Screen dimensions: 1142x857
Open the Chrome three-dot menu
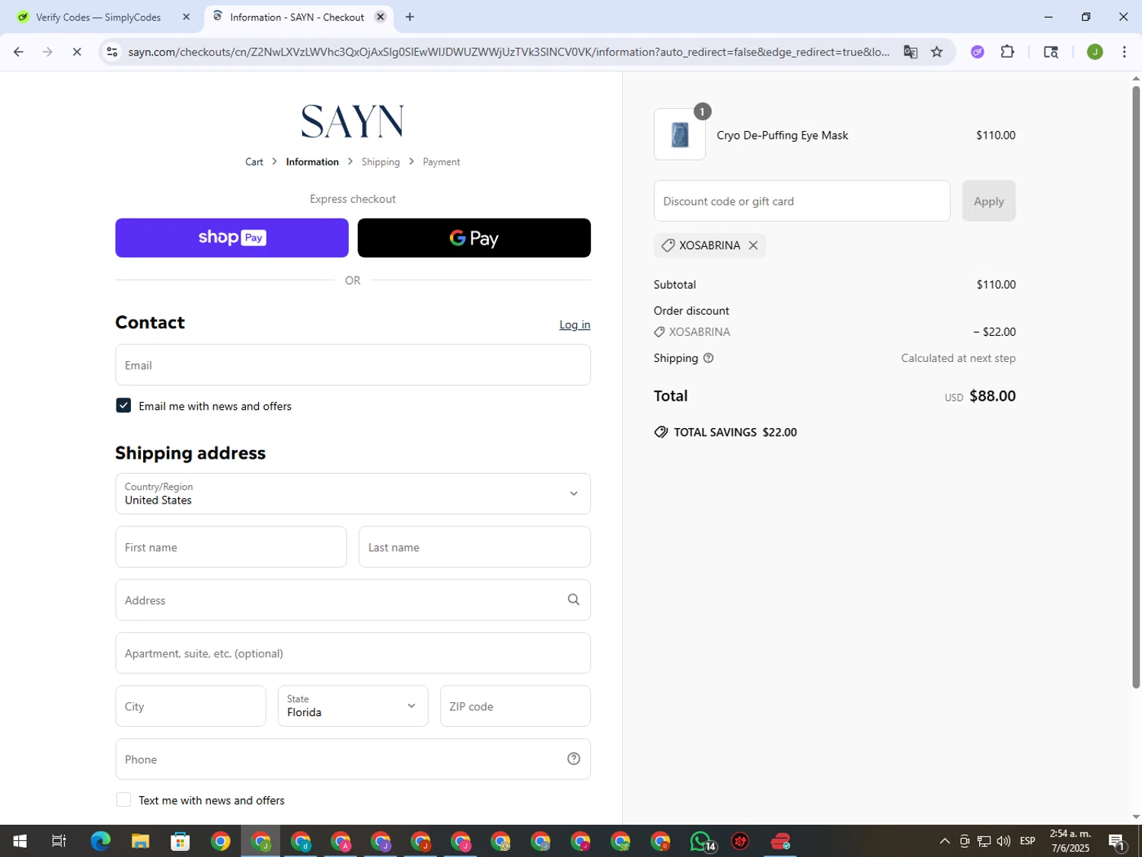1124,52
